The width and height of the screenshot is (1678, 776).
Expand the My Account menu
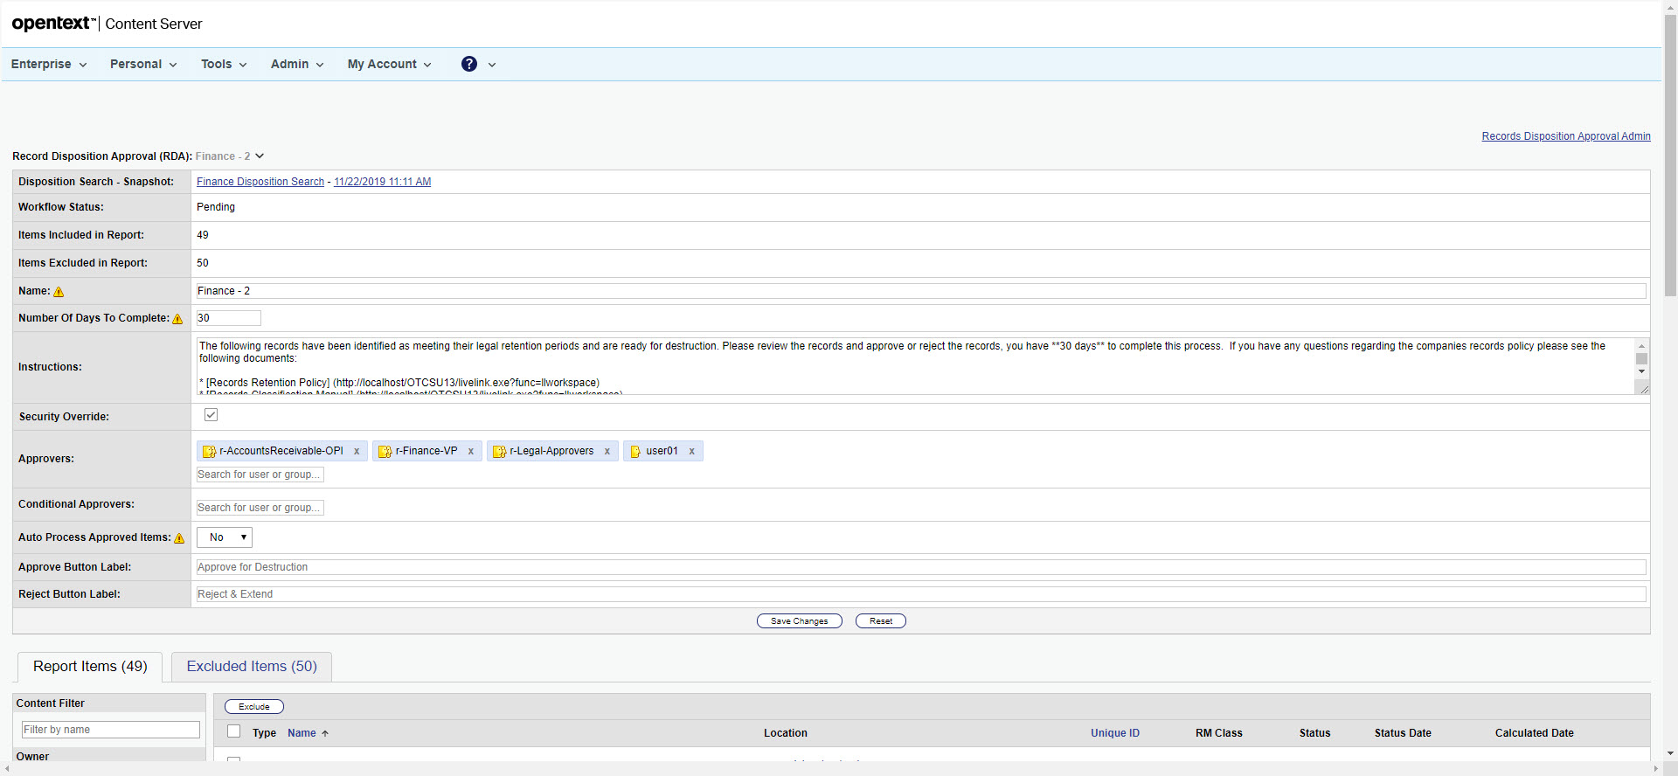coord(390,64)
